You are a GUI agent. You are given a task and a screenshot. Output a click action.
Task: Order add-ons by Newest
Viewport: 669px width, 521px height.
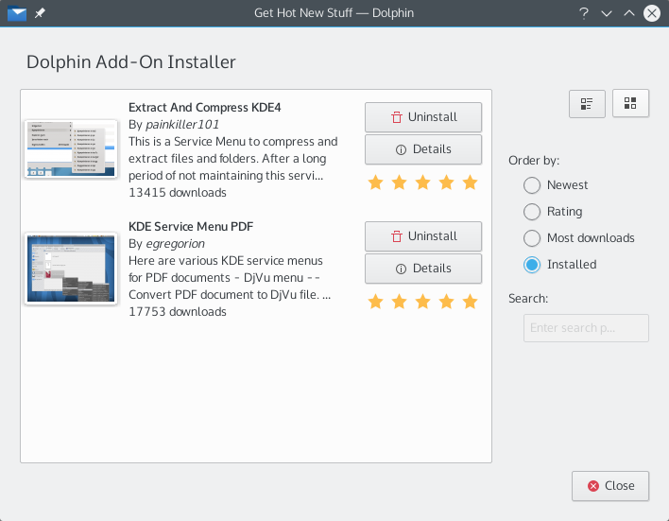point(556,185)
